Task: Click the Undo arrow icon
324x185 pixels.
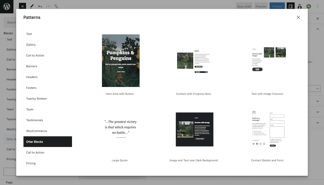Action: (x=40, y=6)
